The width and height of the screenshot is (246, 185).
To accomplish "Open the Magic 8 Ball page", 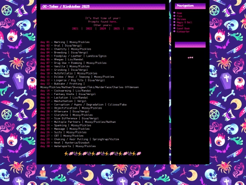I will tap(184, 22).
